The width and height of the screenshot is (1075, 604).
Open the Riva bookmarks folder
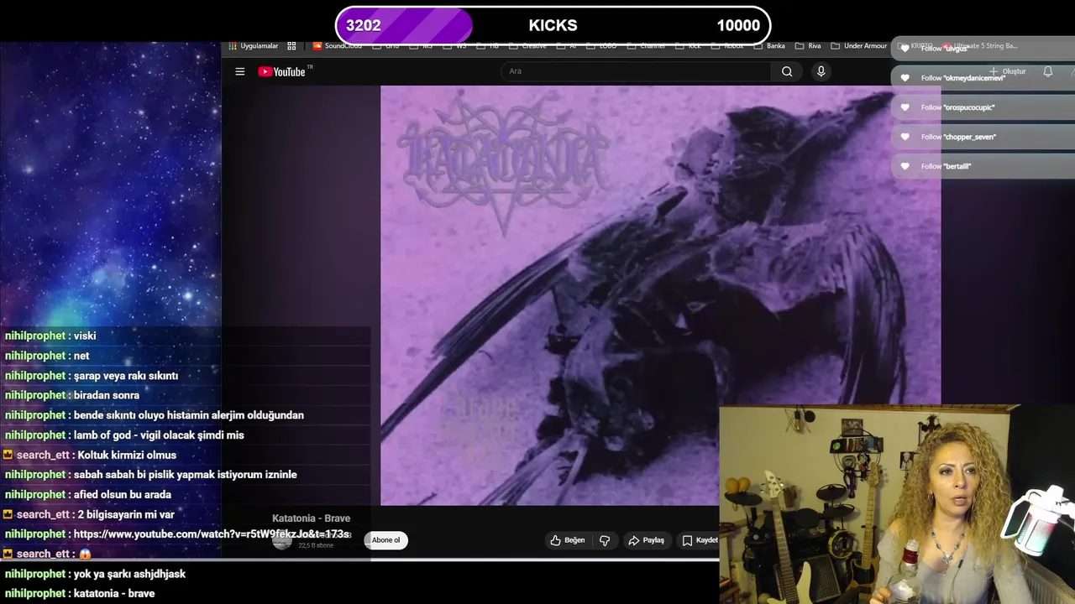point(808,46)
